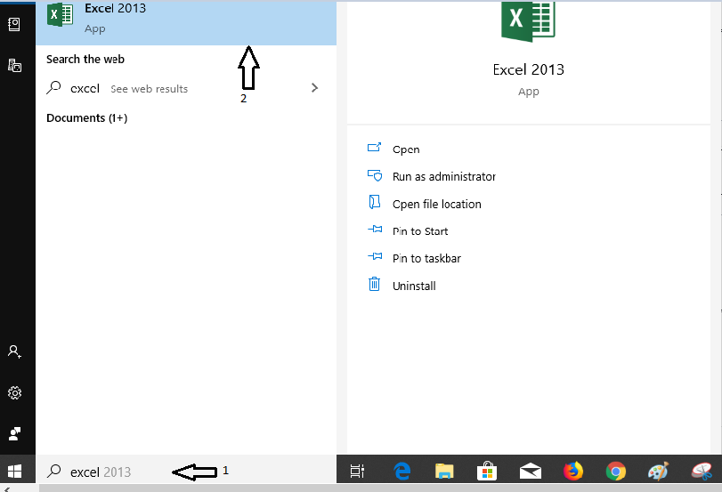Viewport: 722px width, 492px height.
Task: Click the account icon in search sidebar
Action: pyautogui.click(x=14, y=351)
